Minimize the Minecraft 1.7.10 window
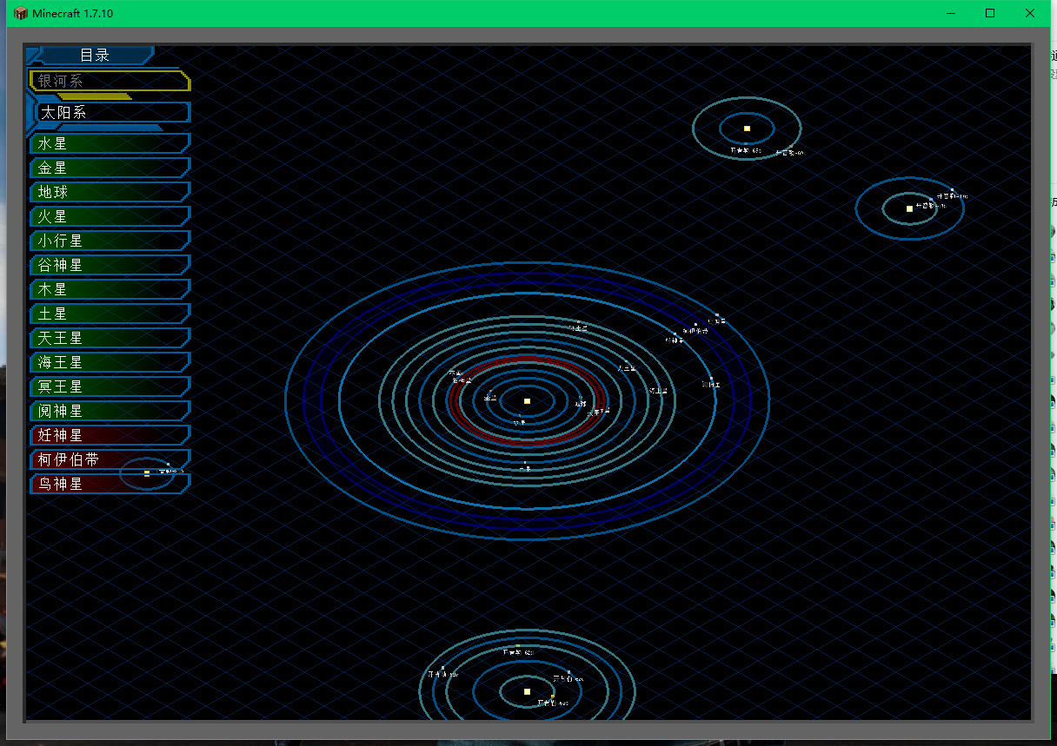The image size is (1057, 746). [951, 13]
